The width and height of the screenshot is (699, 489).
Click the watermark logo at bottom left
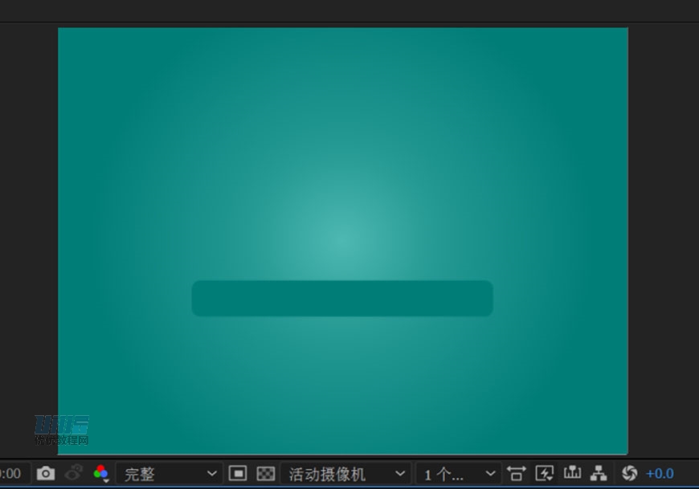point(61,430)
